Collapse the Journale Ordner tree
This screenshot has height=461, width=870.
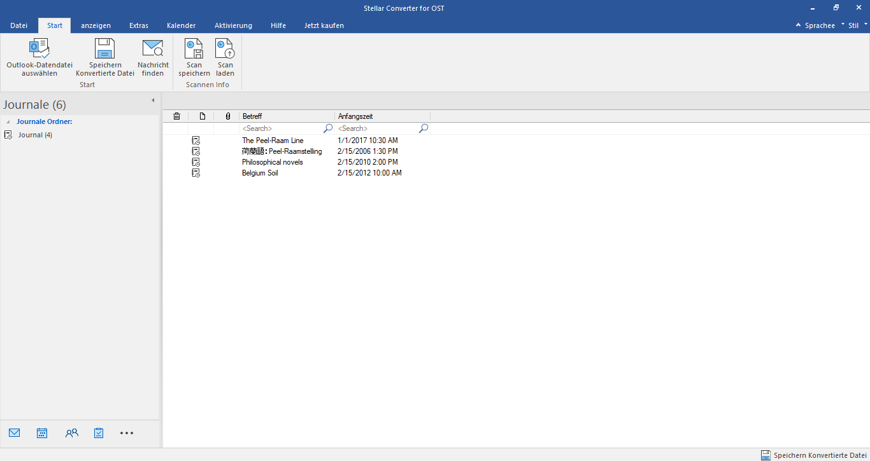(x=8, y=121)
